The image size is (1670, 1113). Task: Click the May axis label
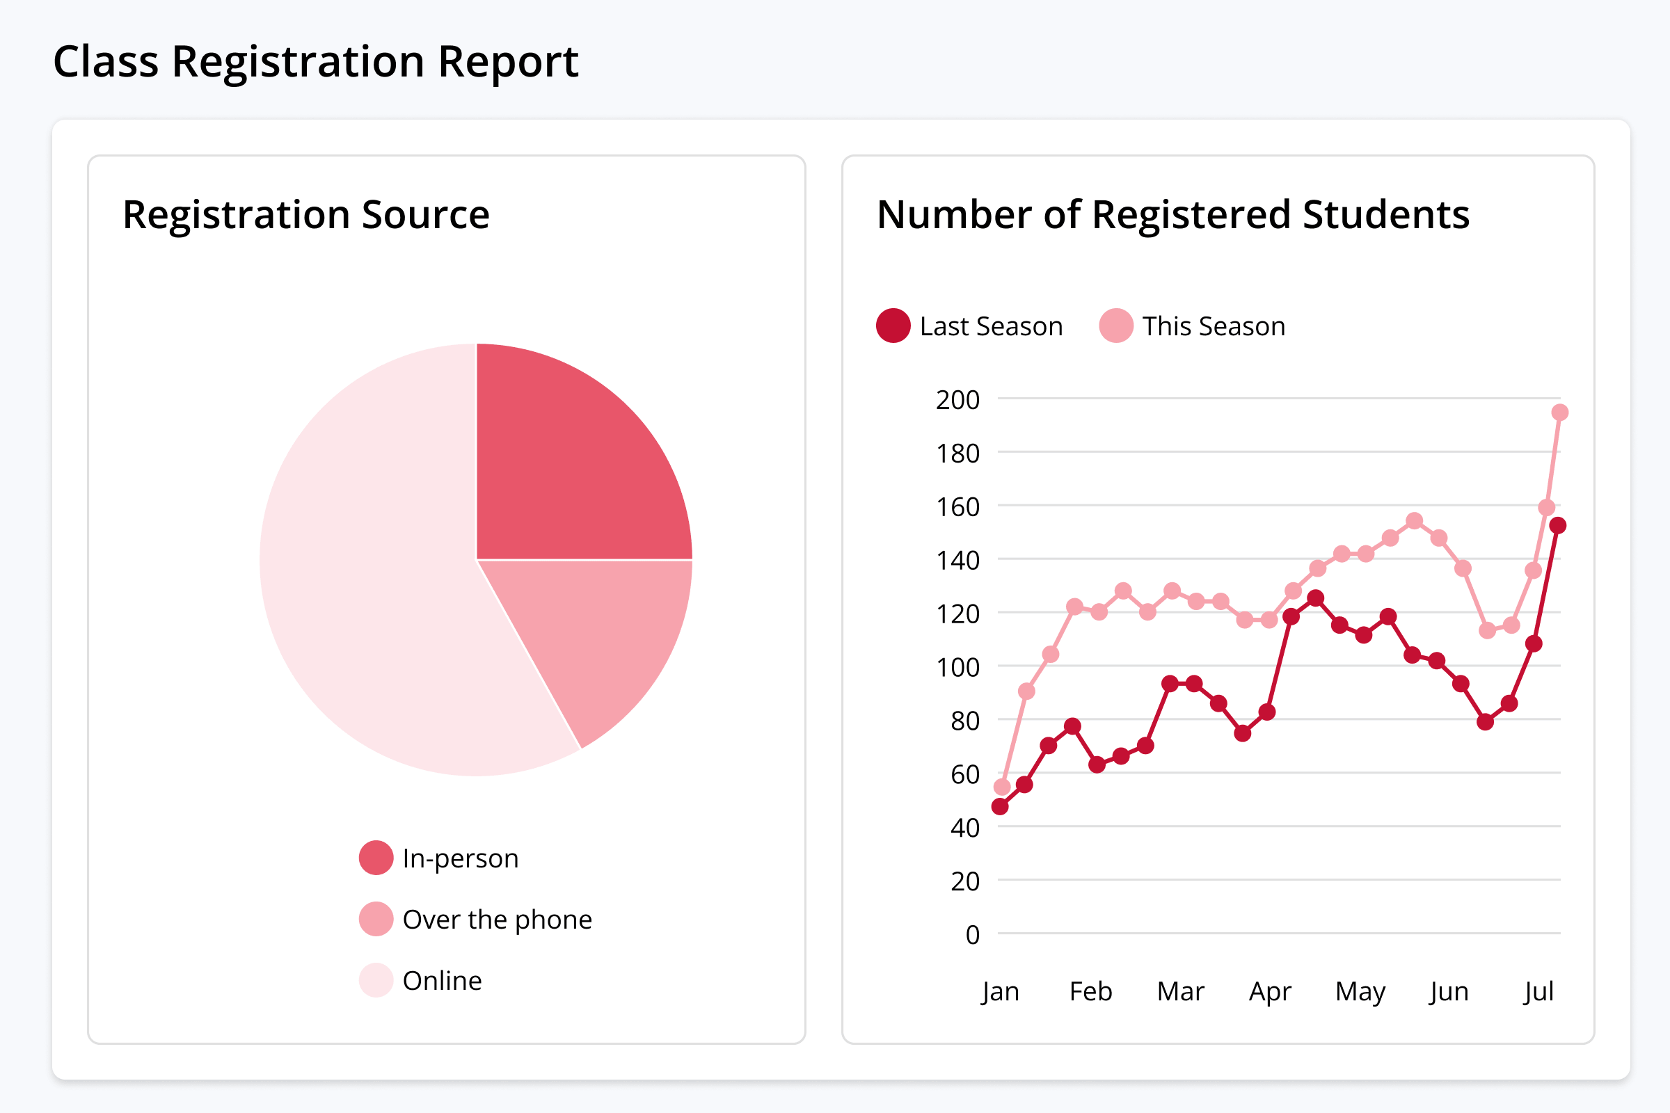(1360, 993)
